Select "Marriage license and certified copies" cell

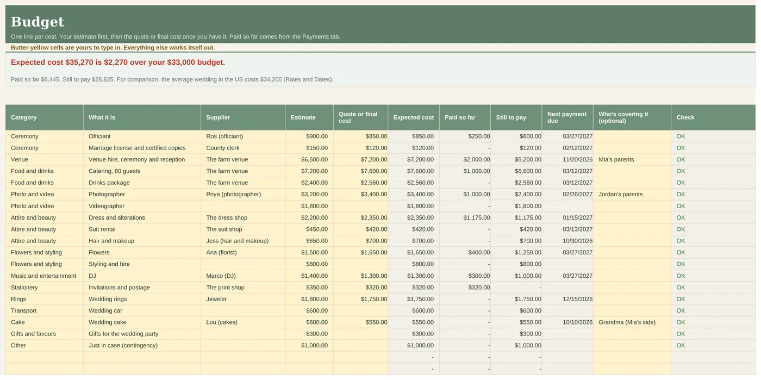[142, 148]
